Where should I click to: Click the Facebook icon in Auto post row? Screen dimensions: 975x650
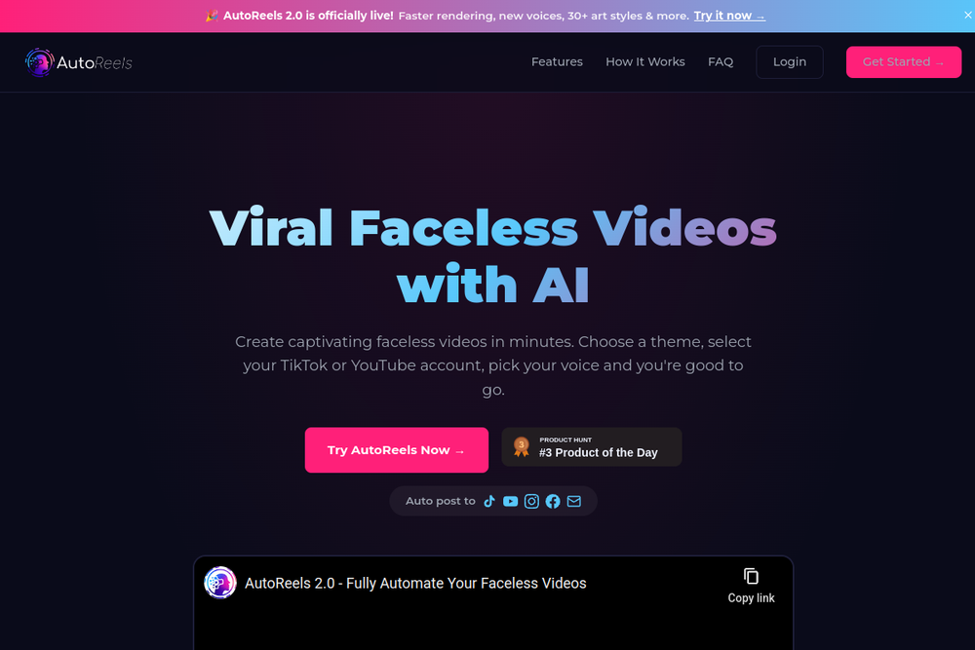[x=553, y=501]
